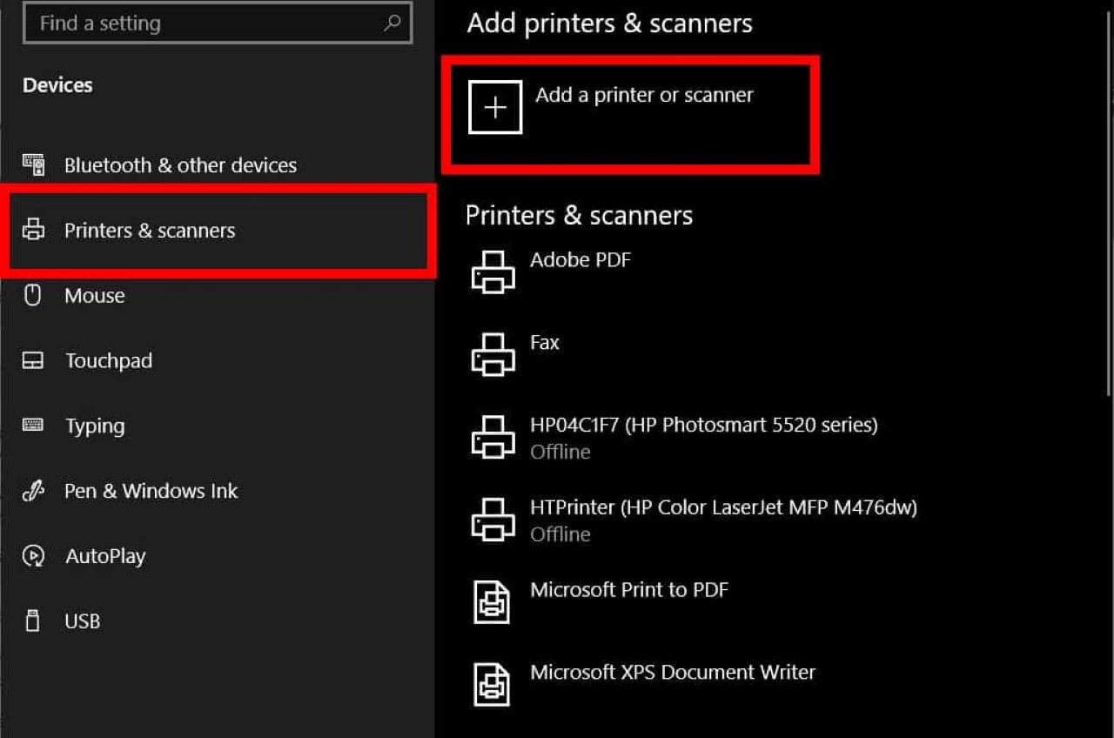Switch to Pen & Windows Ink

151,492
